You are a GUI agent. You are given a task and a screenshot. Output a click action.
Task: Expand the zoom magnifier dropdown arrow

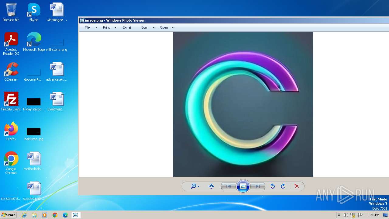click(199, 186)
